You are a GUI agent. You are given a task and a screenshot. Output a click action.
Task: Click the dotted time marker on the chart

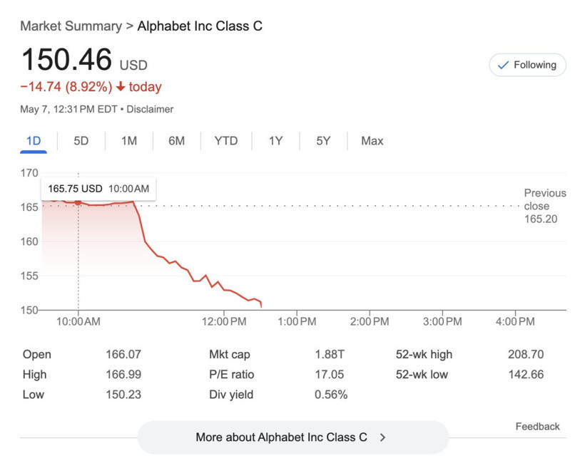point(78,256)
